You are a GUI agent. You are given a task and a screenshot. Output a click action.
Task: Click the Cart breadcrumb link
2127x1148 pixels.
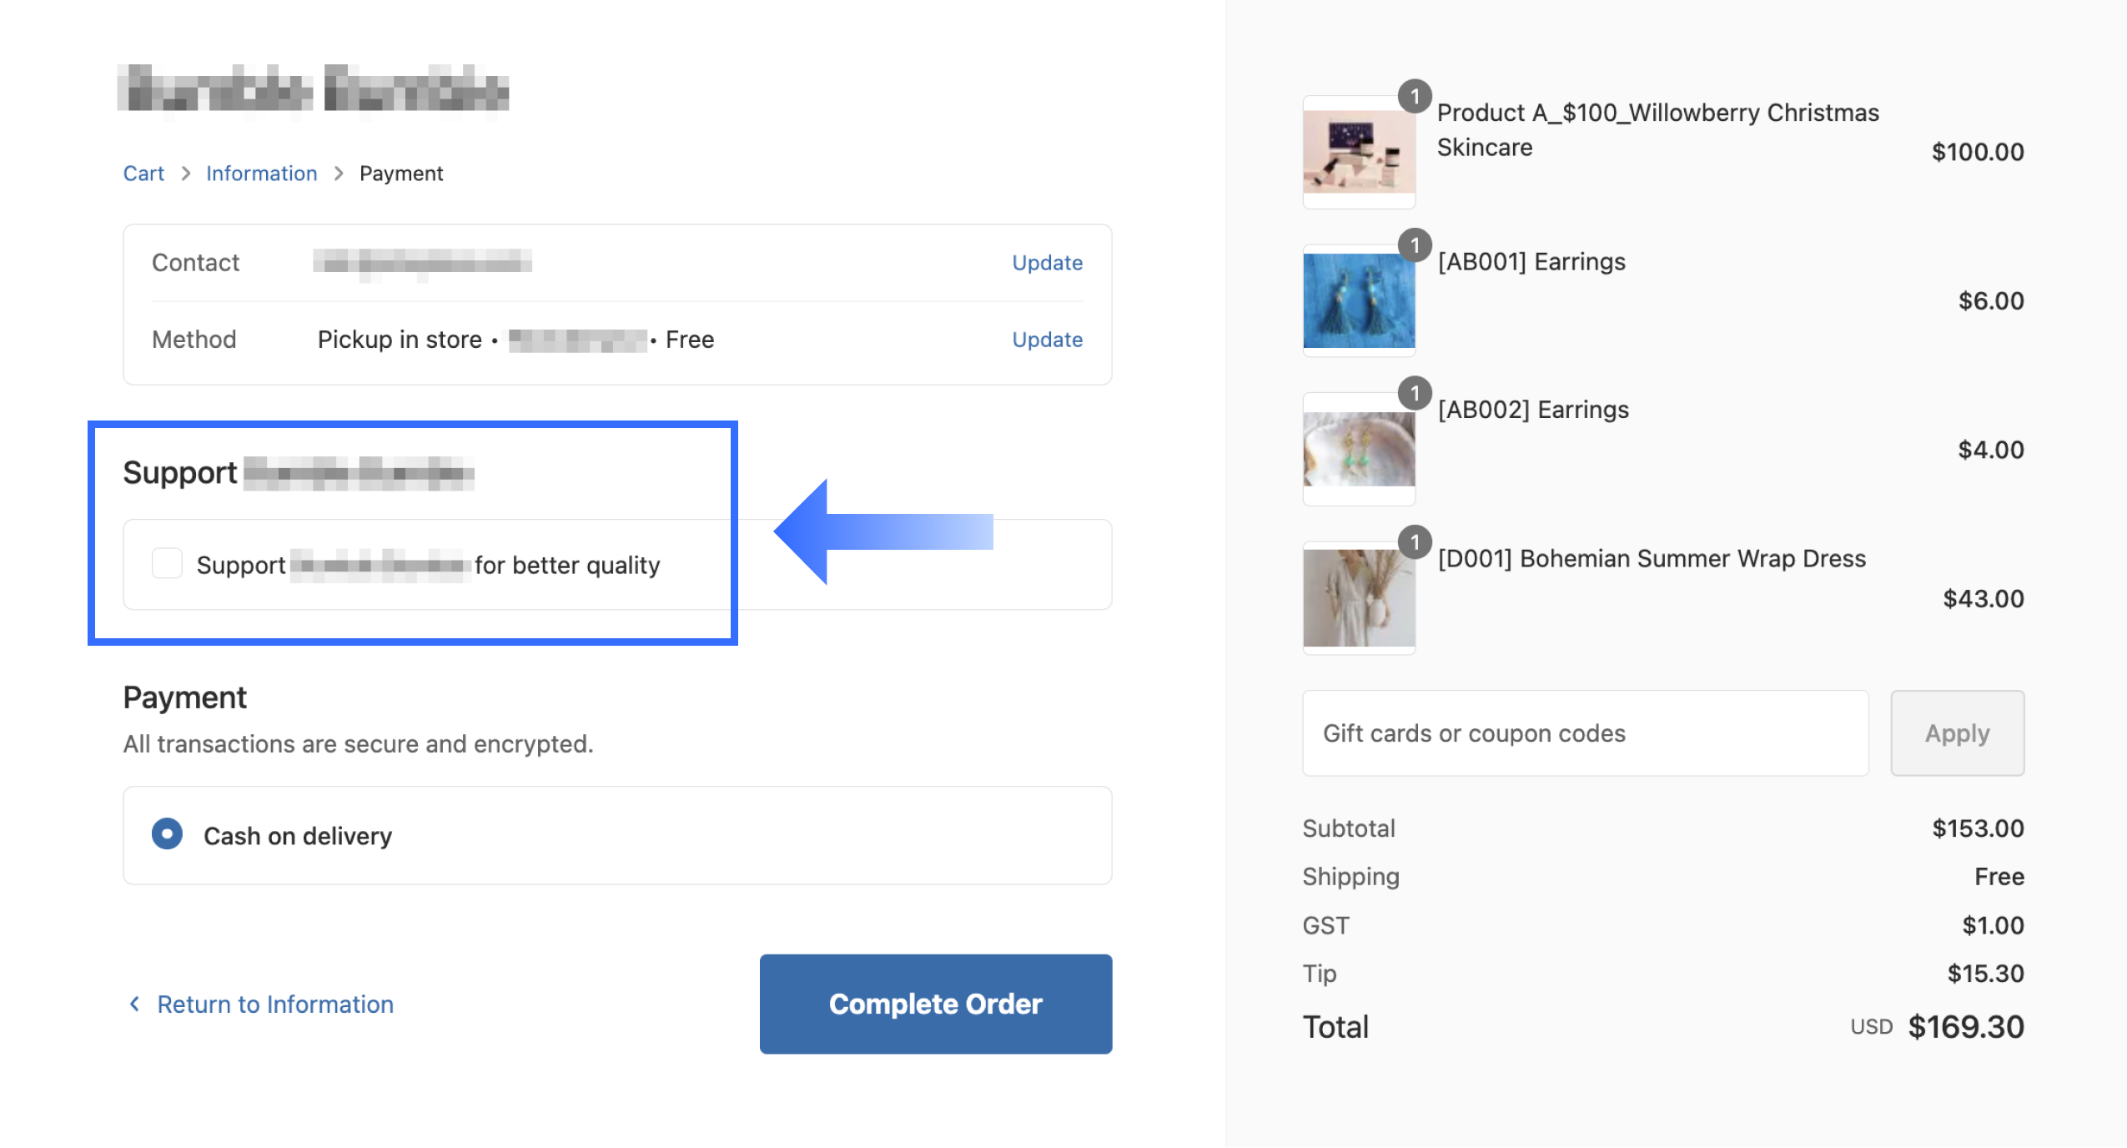pyautogui.click(x=143, y=174)
